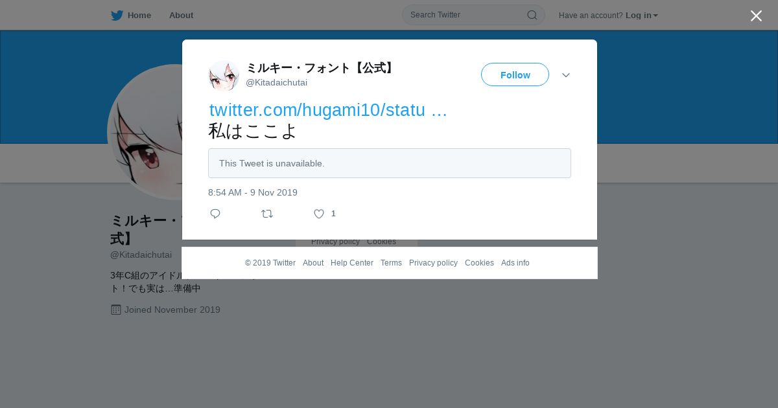
Task: Click the large profile picture behind the overlay
Action: pos(145,132)
